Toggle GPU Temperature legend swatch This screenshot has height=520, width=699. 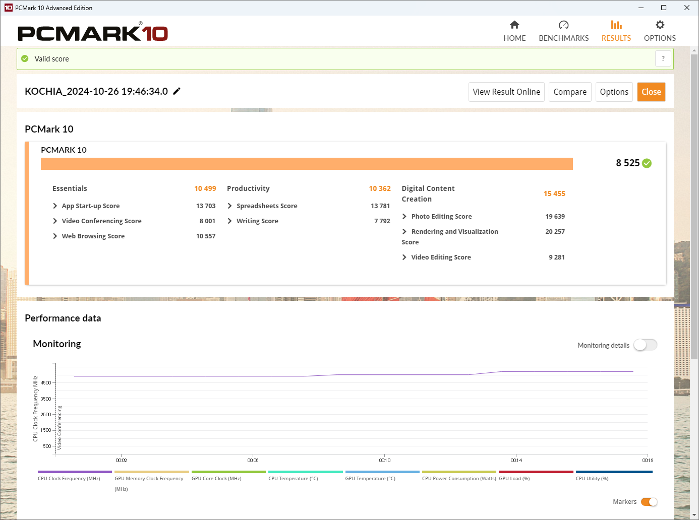click(x=382, y=472)
